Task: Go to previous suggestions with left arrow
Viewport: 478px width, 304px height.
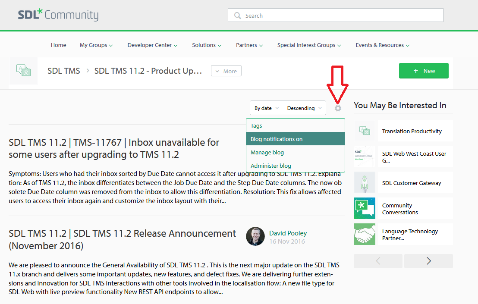Action: (378, 261)
